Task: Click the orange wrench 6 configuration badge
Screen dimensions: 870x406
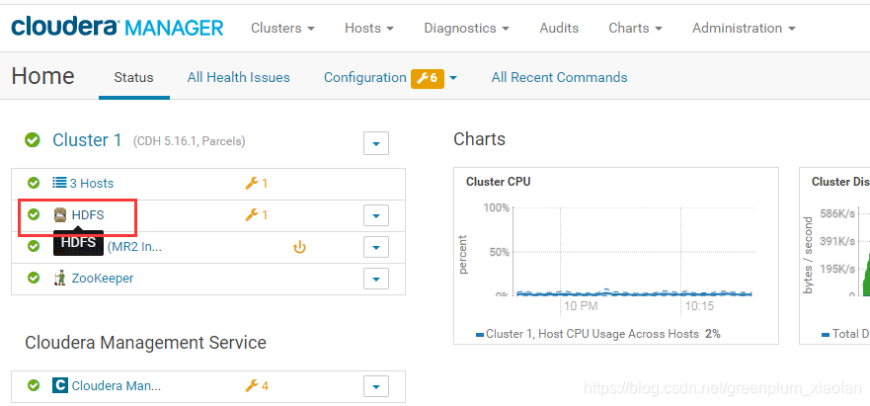Action: click(x=428, y=78)
